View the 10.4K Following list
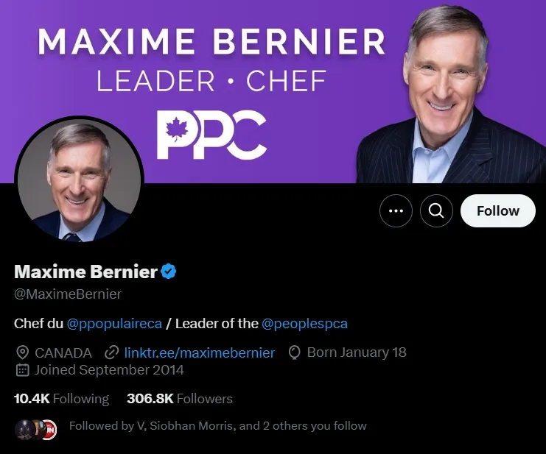546x454 pixels. pos(61,399)
